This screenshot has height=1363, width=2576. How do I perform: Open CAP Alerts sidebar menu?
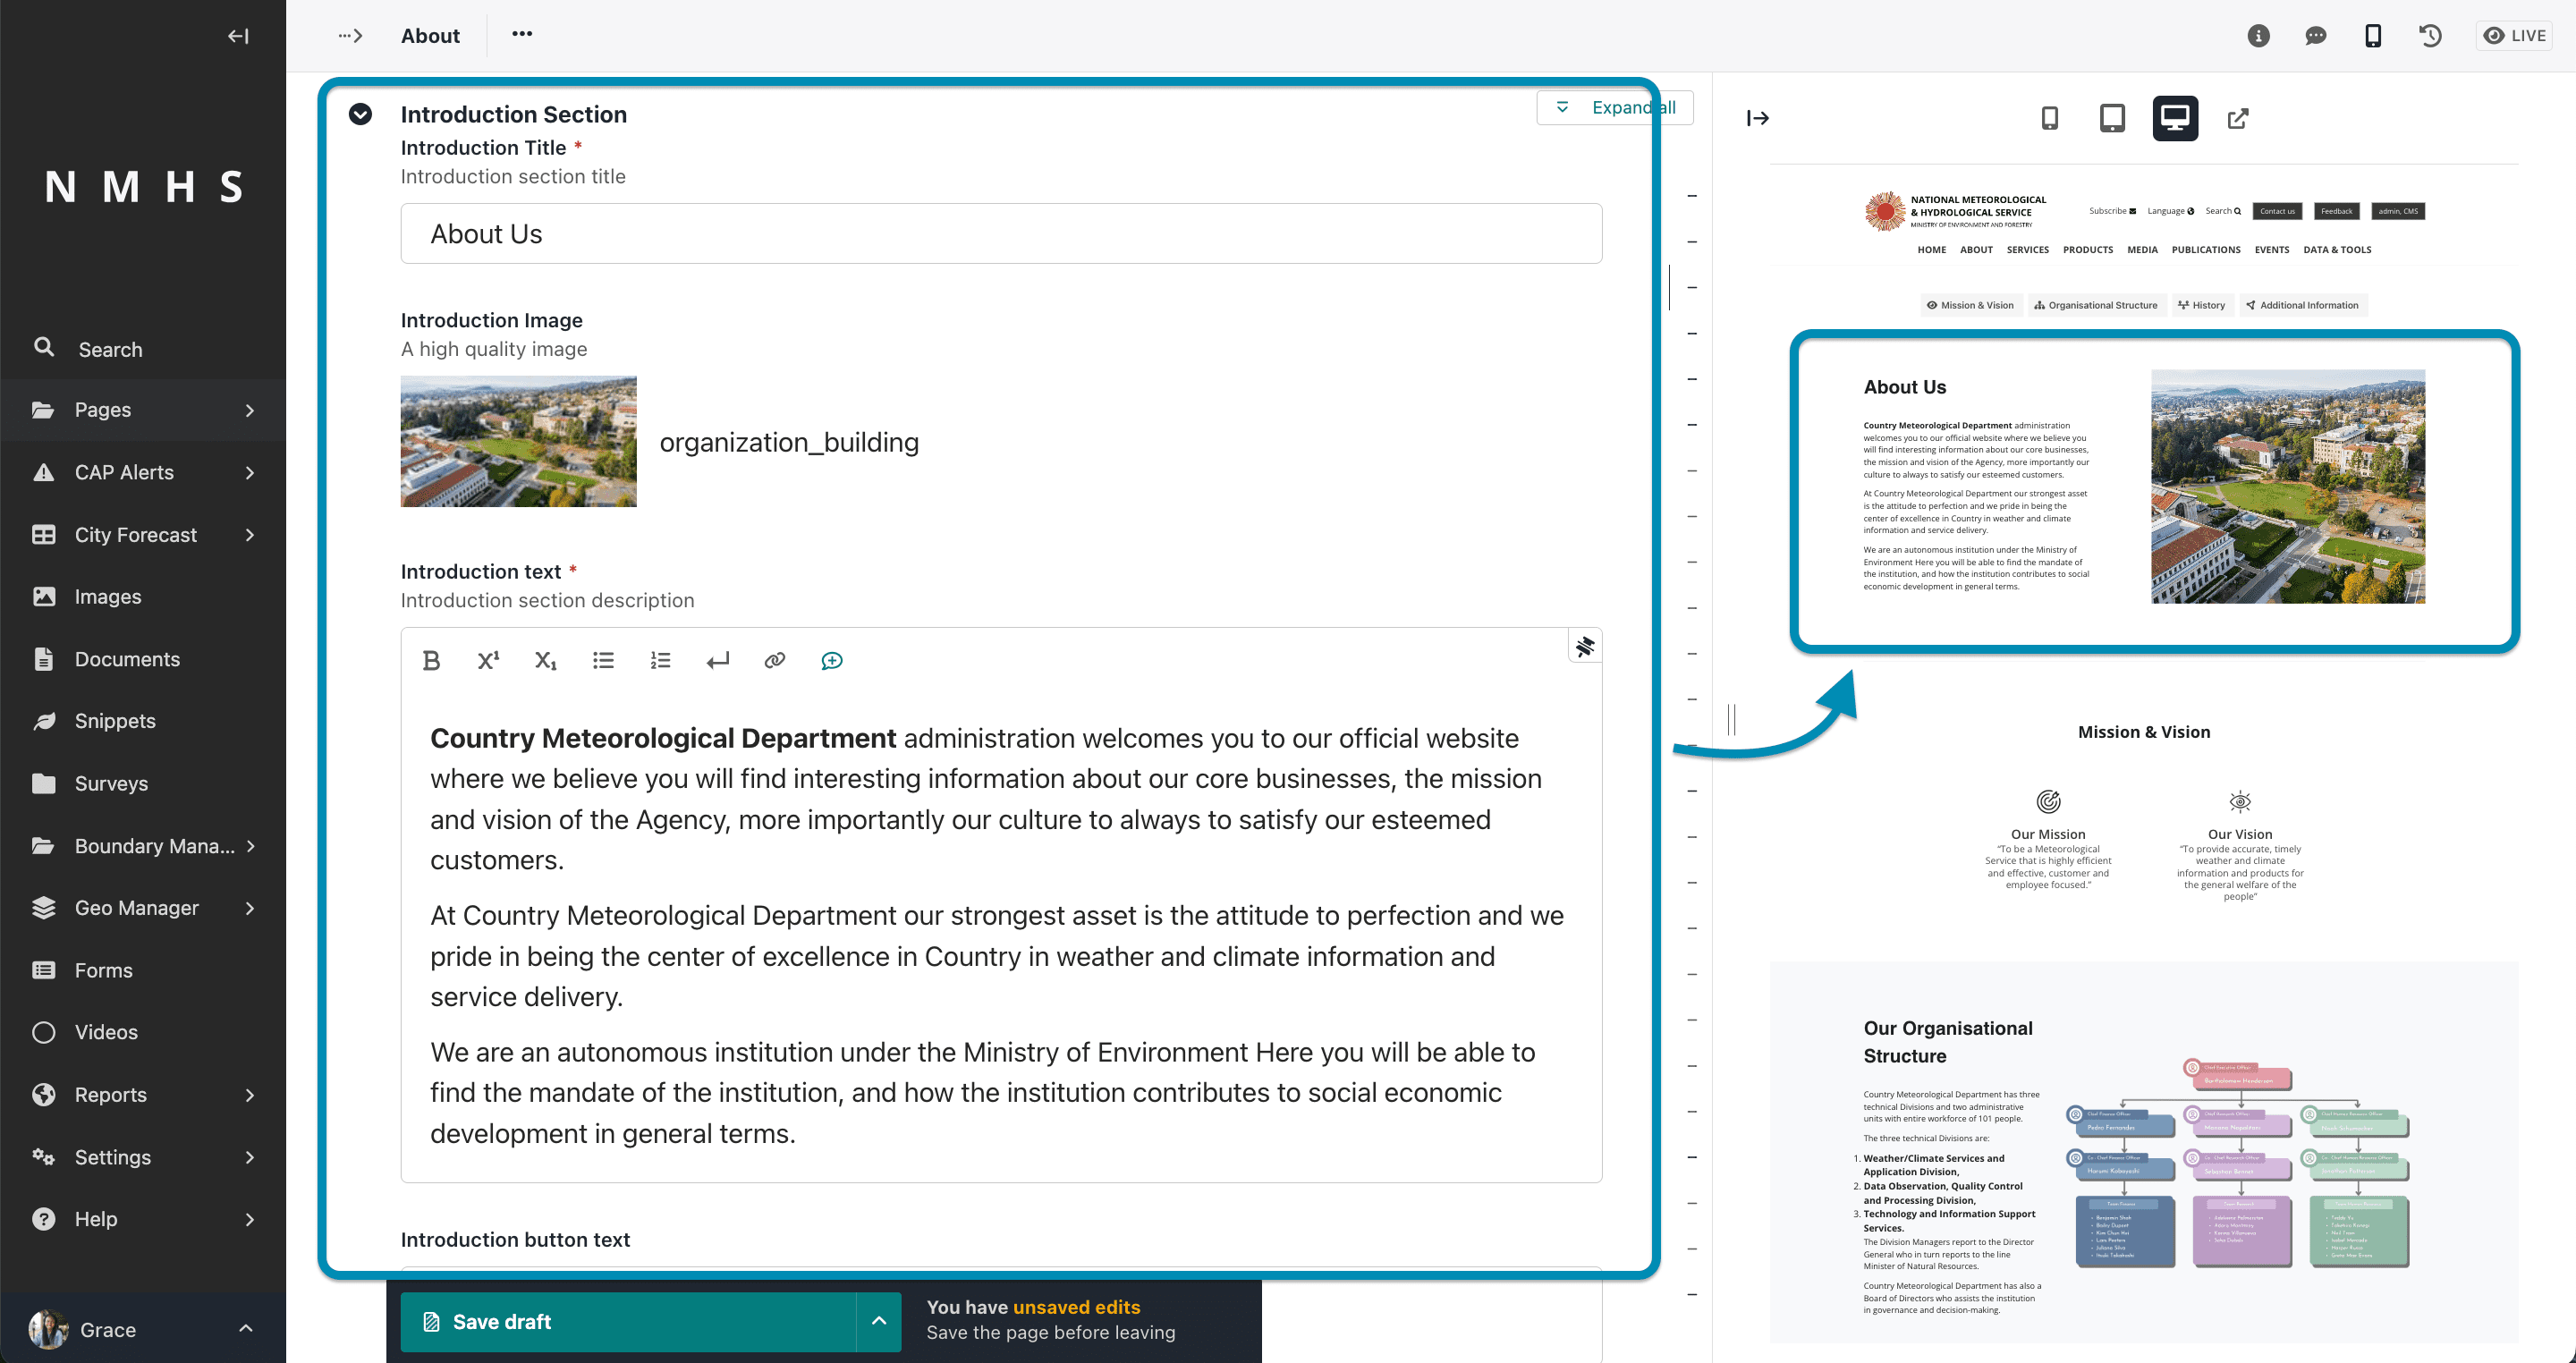(x=143, y=472)
